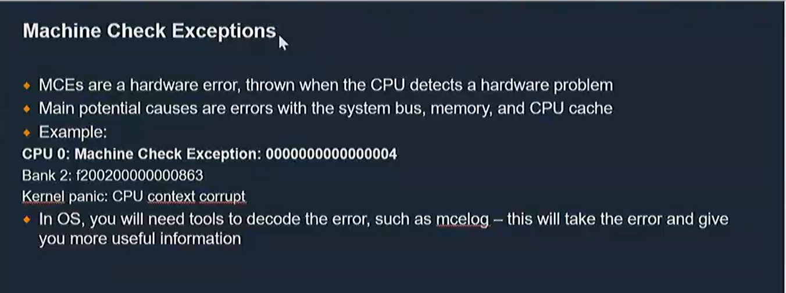Click the underlined words "context corrupt"
Screen dimensions: 786x293
tap(196, 197)
